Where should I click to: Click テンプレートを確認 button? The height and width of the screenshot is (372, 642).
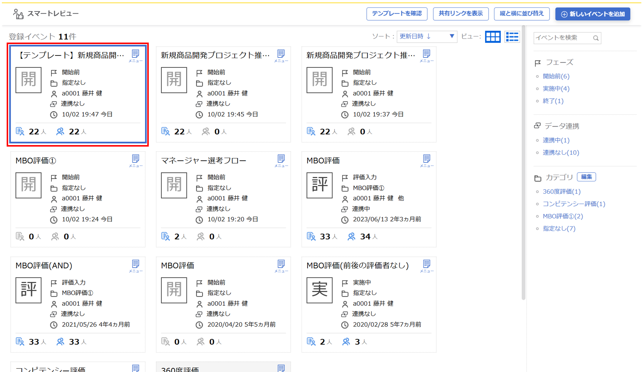click(397, 14)
